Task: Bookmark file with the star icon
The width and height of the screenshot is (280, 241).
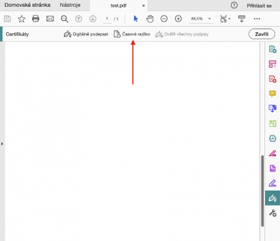Action: coord(22,19)
